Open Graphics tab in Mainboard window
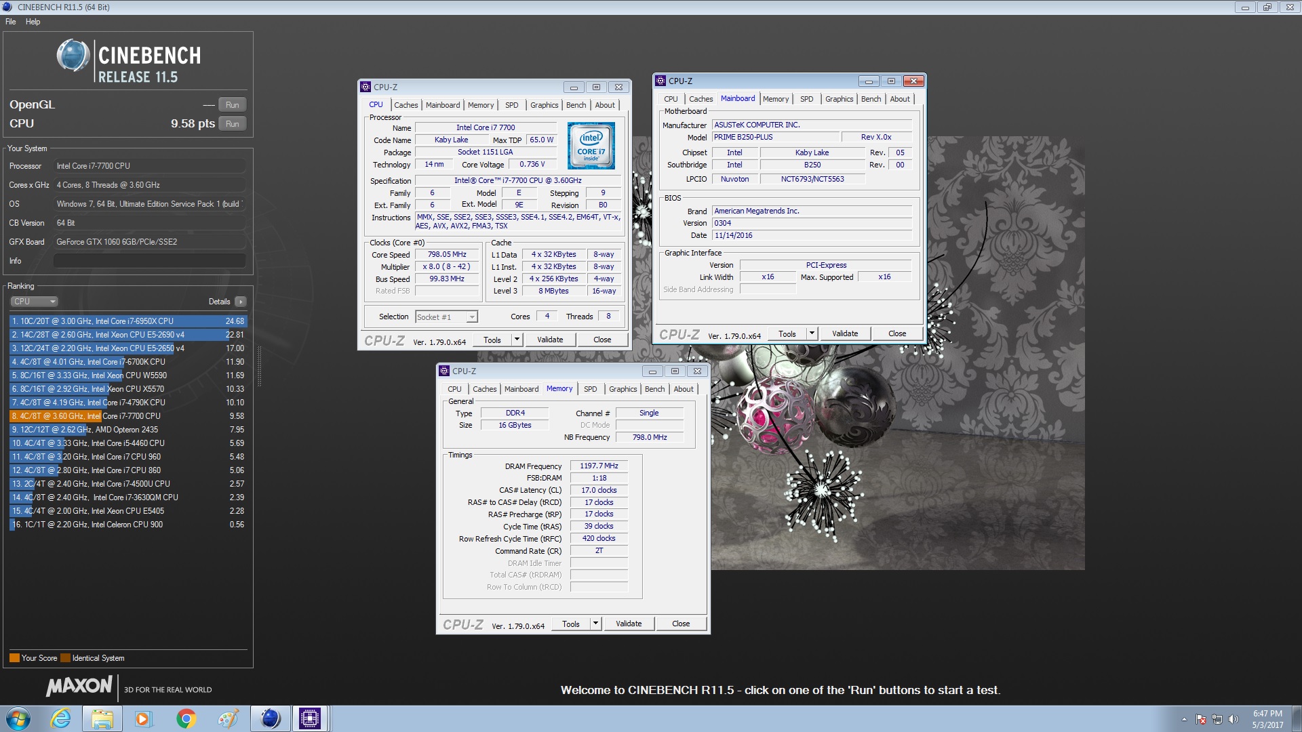 tap(839, 99)
